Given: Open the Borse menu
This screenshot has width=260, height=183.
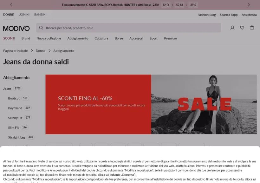Looking at the screenshot, I should pos(119,38).
